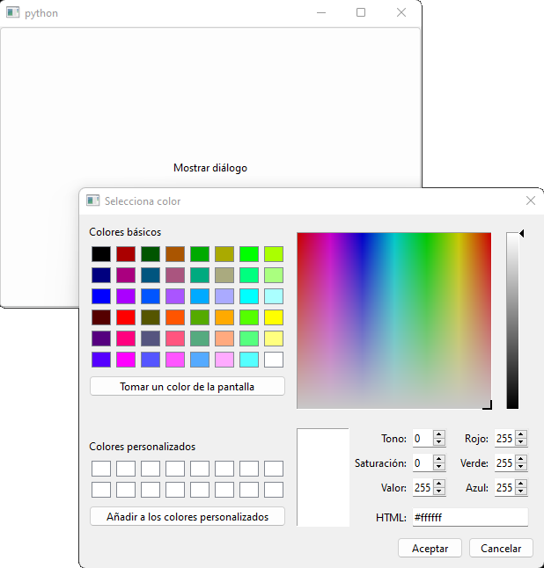Select last custom color slot in bottom row

coord(274,490)
